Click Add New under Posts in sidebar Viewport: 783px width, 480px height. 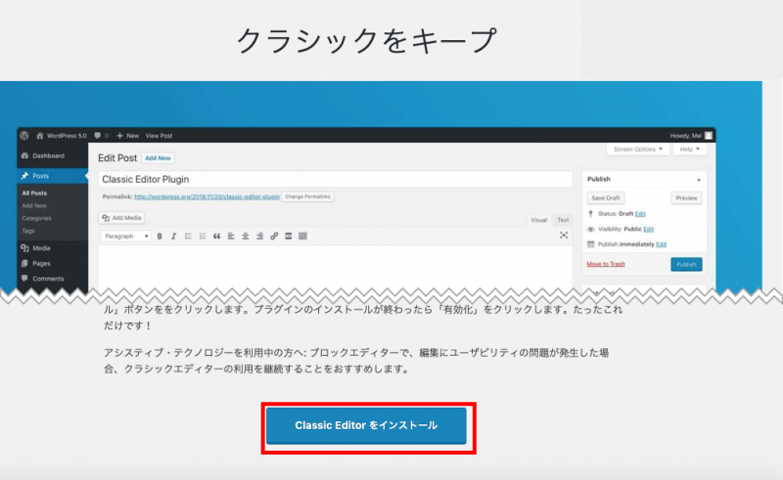coord(34,205)
